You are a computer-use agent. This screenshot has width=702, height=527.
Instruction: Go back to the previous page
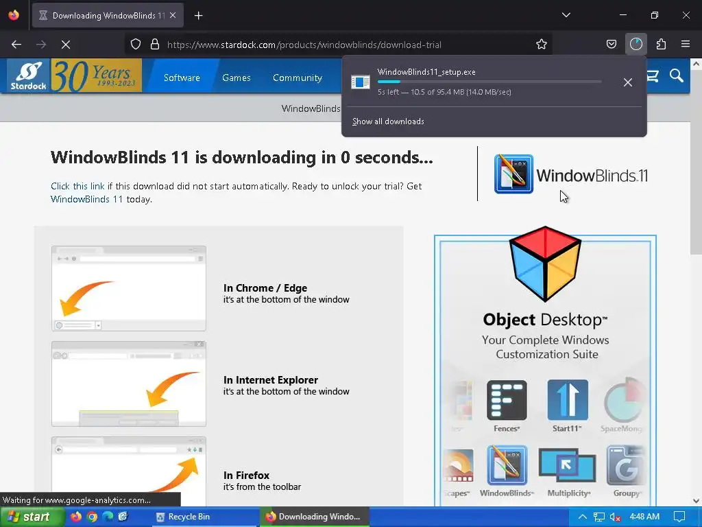pos(16,45)
